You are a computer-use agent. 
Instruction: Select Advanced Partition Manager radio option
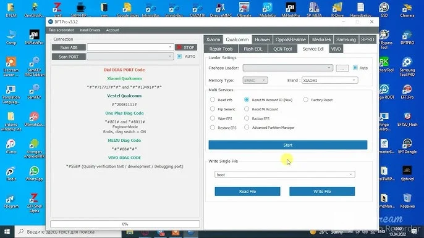point(247,127)
